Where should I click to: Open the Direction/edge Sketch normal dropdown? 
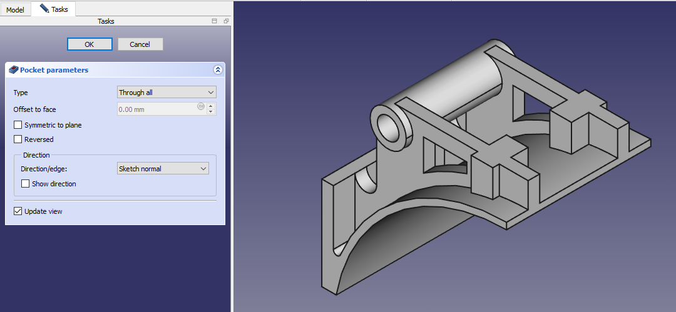pyautogui.click(x=163, y=169)
